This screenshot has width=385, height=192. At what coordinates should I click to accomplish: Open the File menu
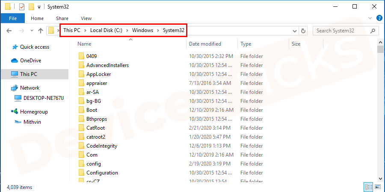[x=13, y=18]
